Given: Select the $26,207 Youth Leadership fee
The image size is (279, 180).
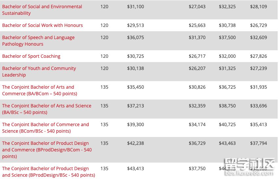Looking at the screenshot, I should coord(197,68).
